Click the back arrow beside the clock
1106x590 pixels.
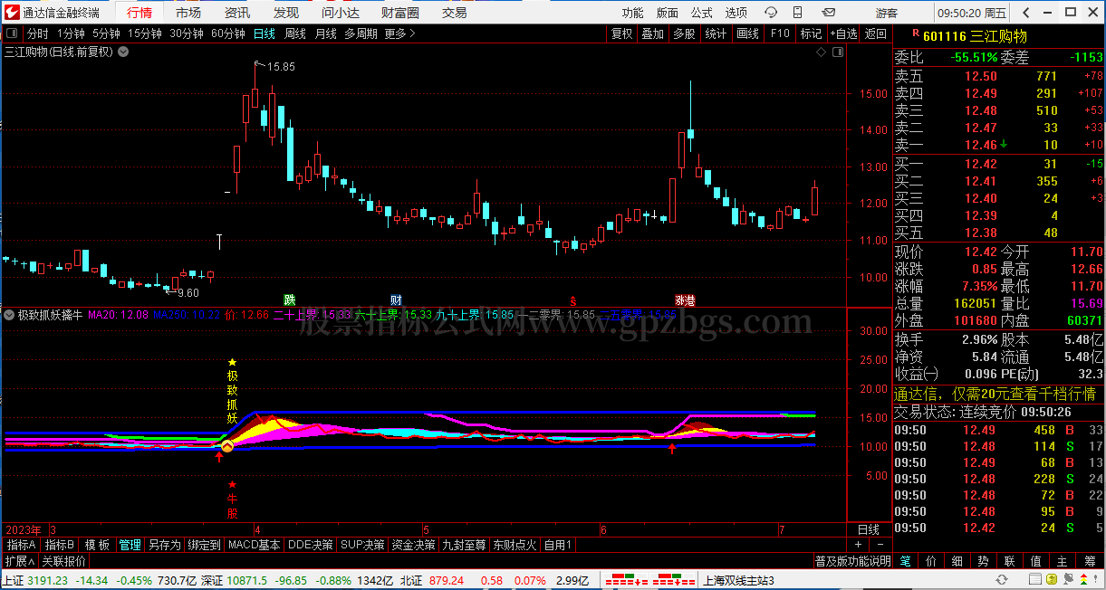[x=1024, y=13]
